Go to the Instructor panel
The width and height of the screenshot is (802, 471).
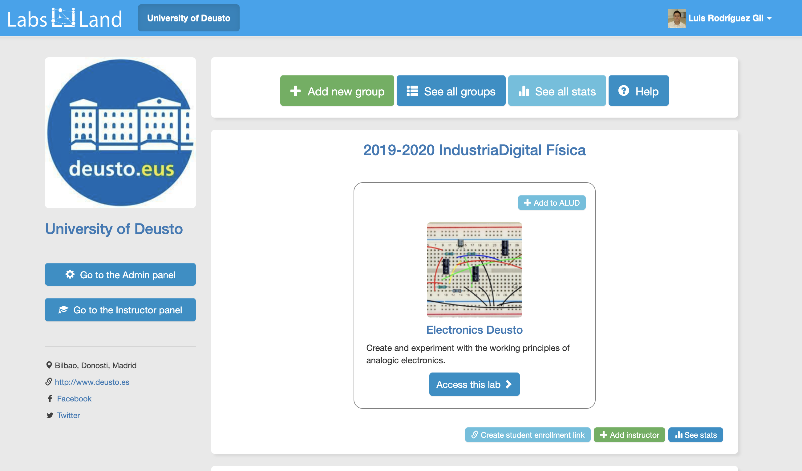(x=120, y=310)
